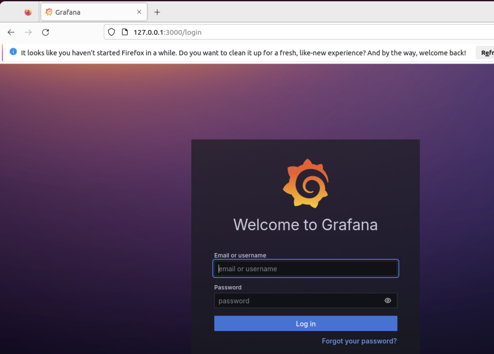
Task: Click the Welcome to Grafana heading
Action: [x=305, y=225]
